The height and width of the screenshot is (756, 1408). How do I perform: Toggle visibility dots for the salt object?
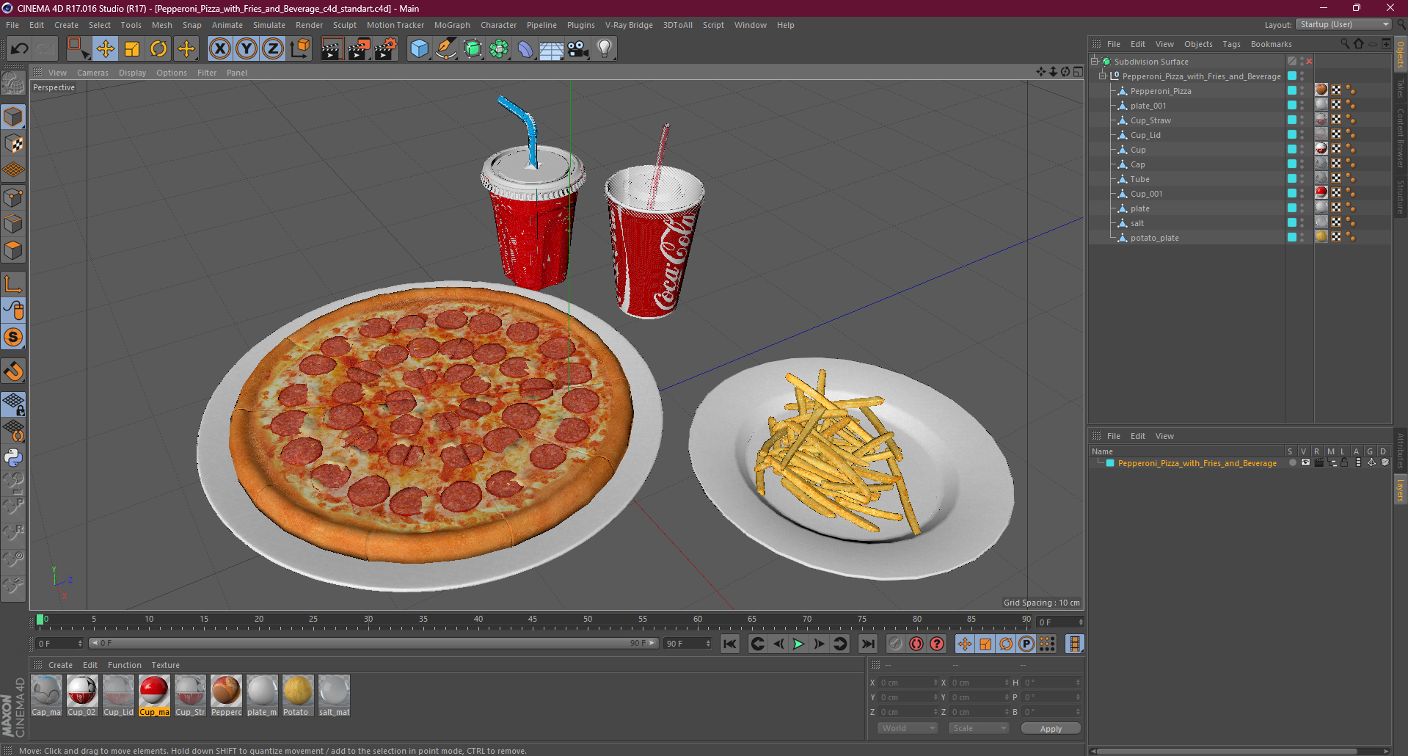pos(1302,222)
